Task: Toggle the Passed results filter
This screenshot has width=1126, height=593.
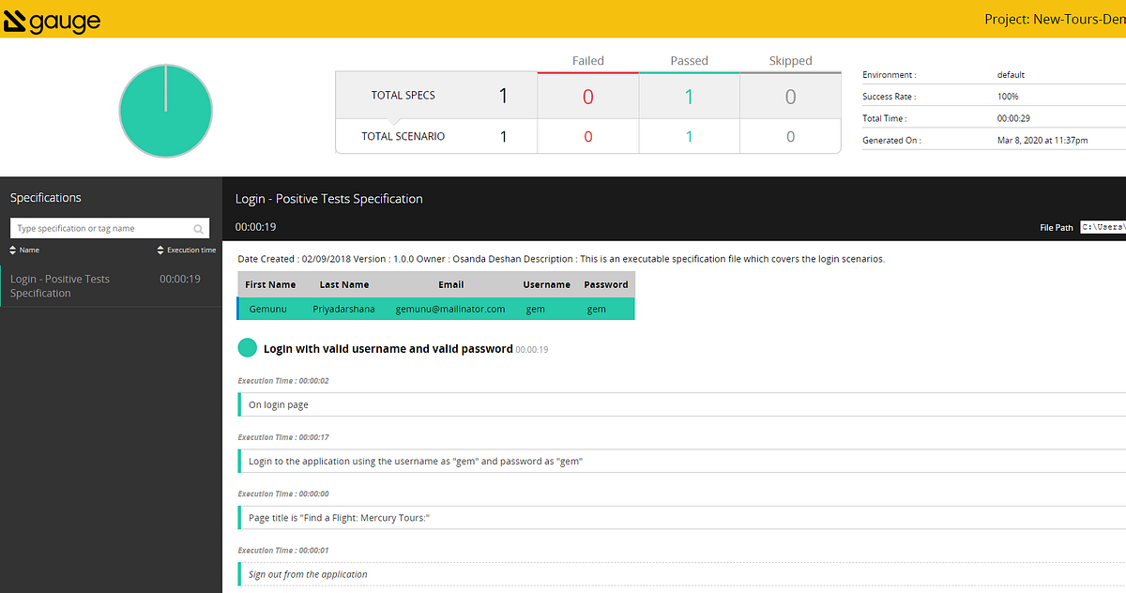Action: (x=689, y=60)
